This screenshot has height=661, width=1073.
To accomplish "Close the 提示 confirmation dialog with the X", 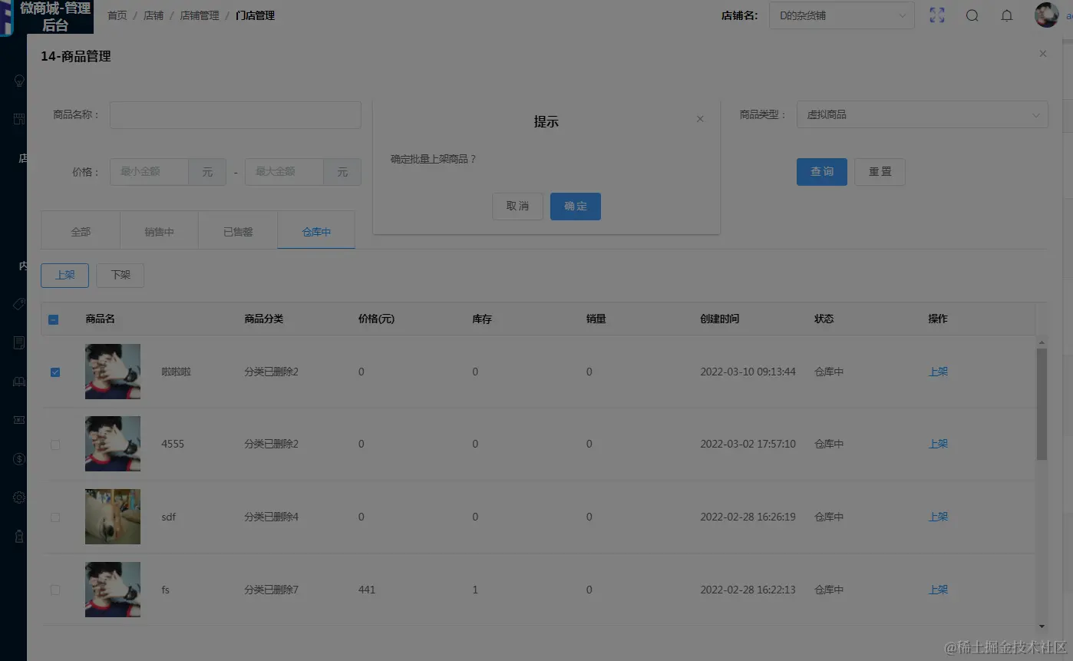I will click(x=700, y=119).
